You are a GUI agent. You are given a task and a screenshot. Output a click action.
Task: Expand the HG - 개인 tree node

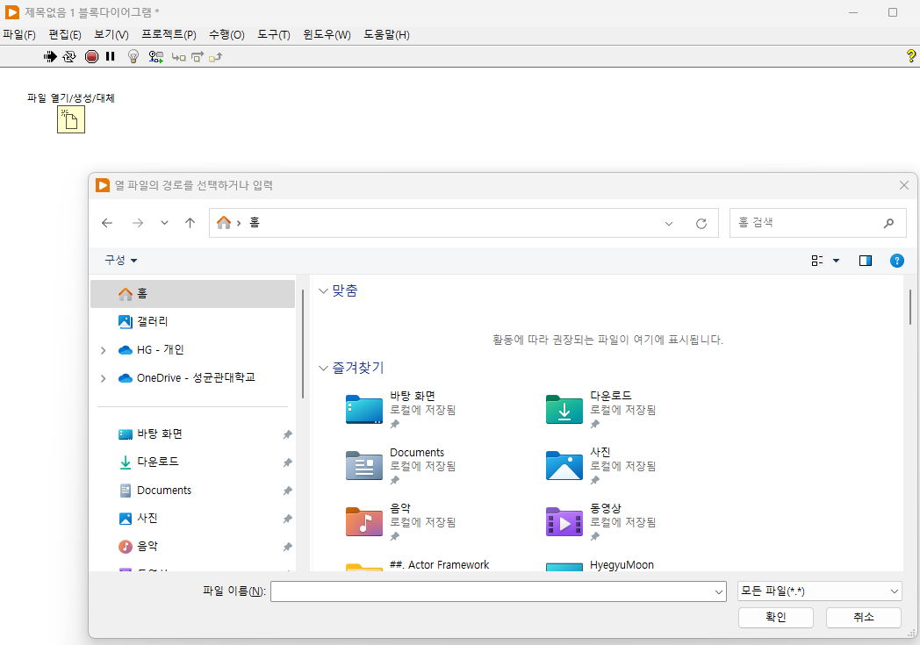(x=104, y=350)
